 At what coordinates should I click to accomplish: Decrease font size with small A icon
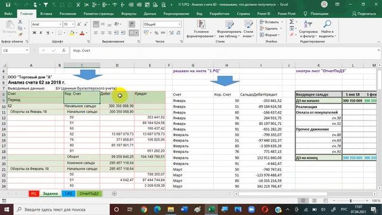(x=85, y=24)
